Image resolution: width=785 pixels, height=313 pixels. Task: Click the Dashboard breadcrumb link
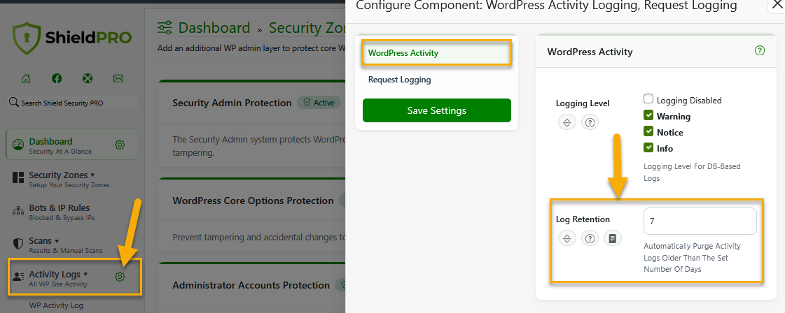[214, 28]
